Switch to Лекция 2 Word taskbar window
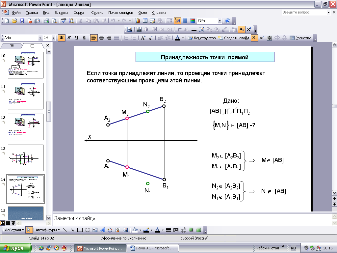This screenshot has height=253, width=337. (x=153, y=248)
